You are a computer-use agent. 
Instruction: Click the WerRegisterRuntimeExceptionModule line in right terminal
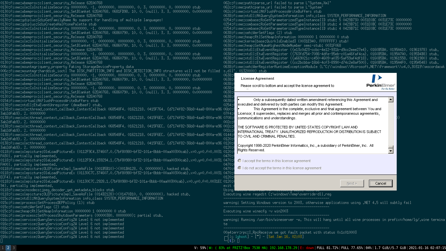334,69
